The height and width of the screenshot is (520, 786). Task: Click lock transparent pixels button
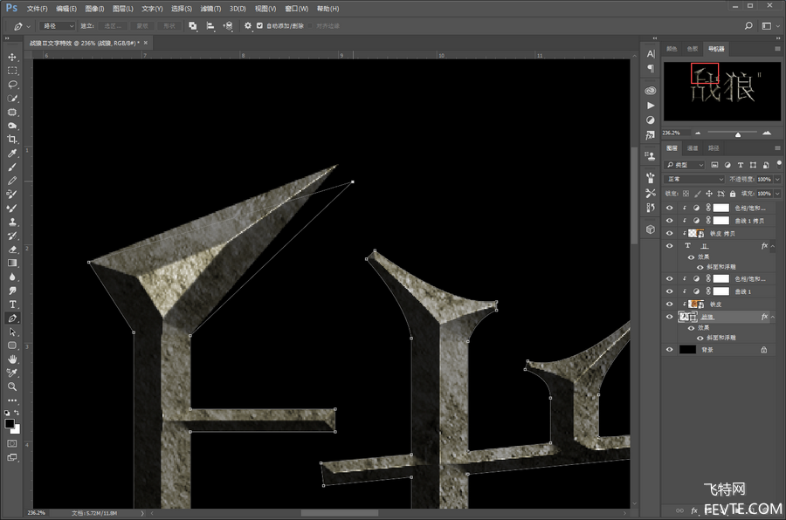pyautogui.click(x=686, y=194)
